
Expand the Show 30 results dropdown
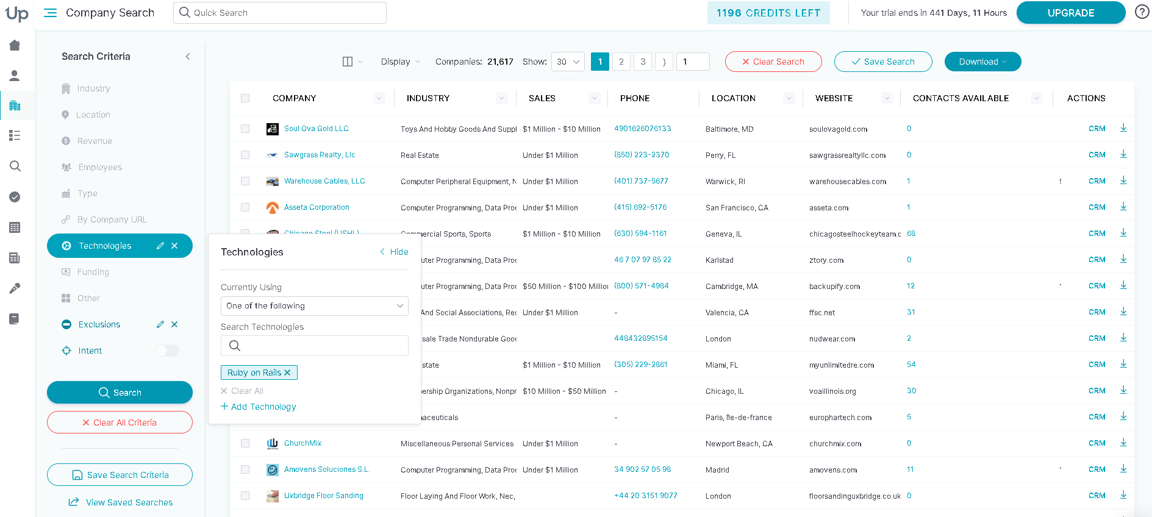pos(568,62)
